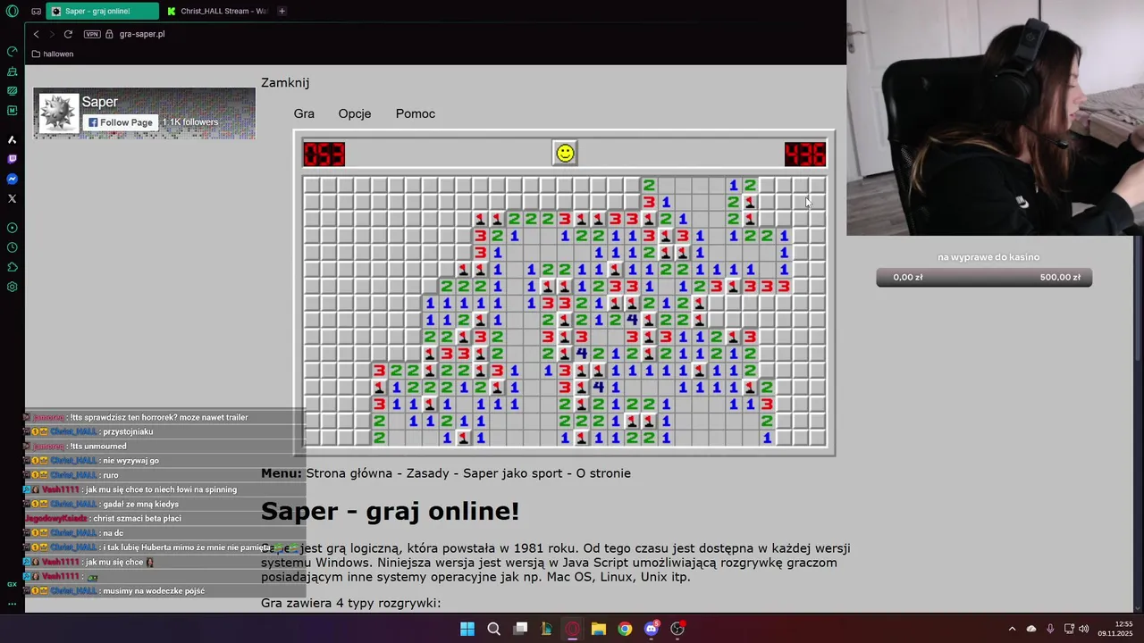Click the VPN badge in address bar
Viewport: 1144px width, 643px height.
pos(92,34)
